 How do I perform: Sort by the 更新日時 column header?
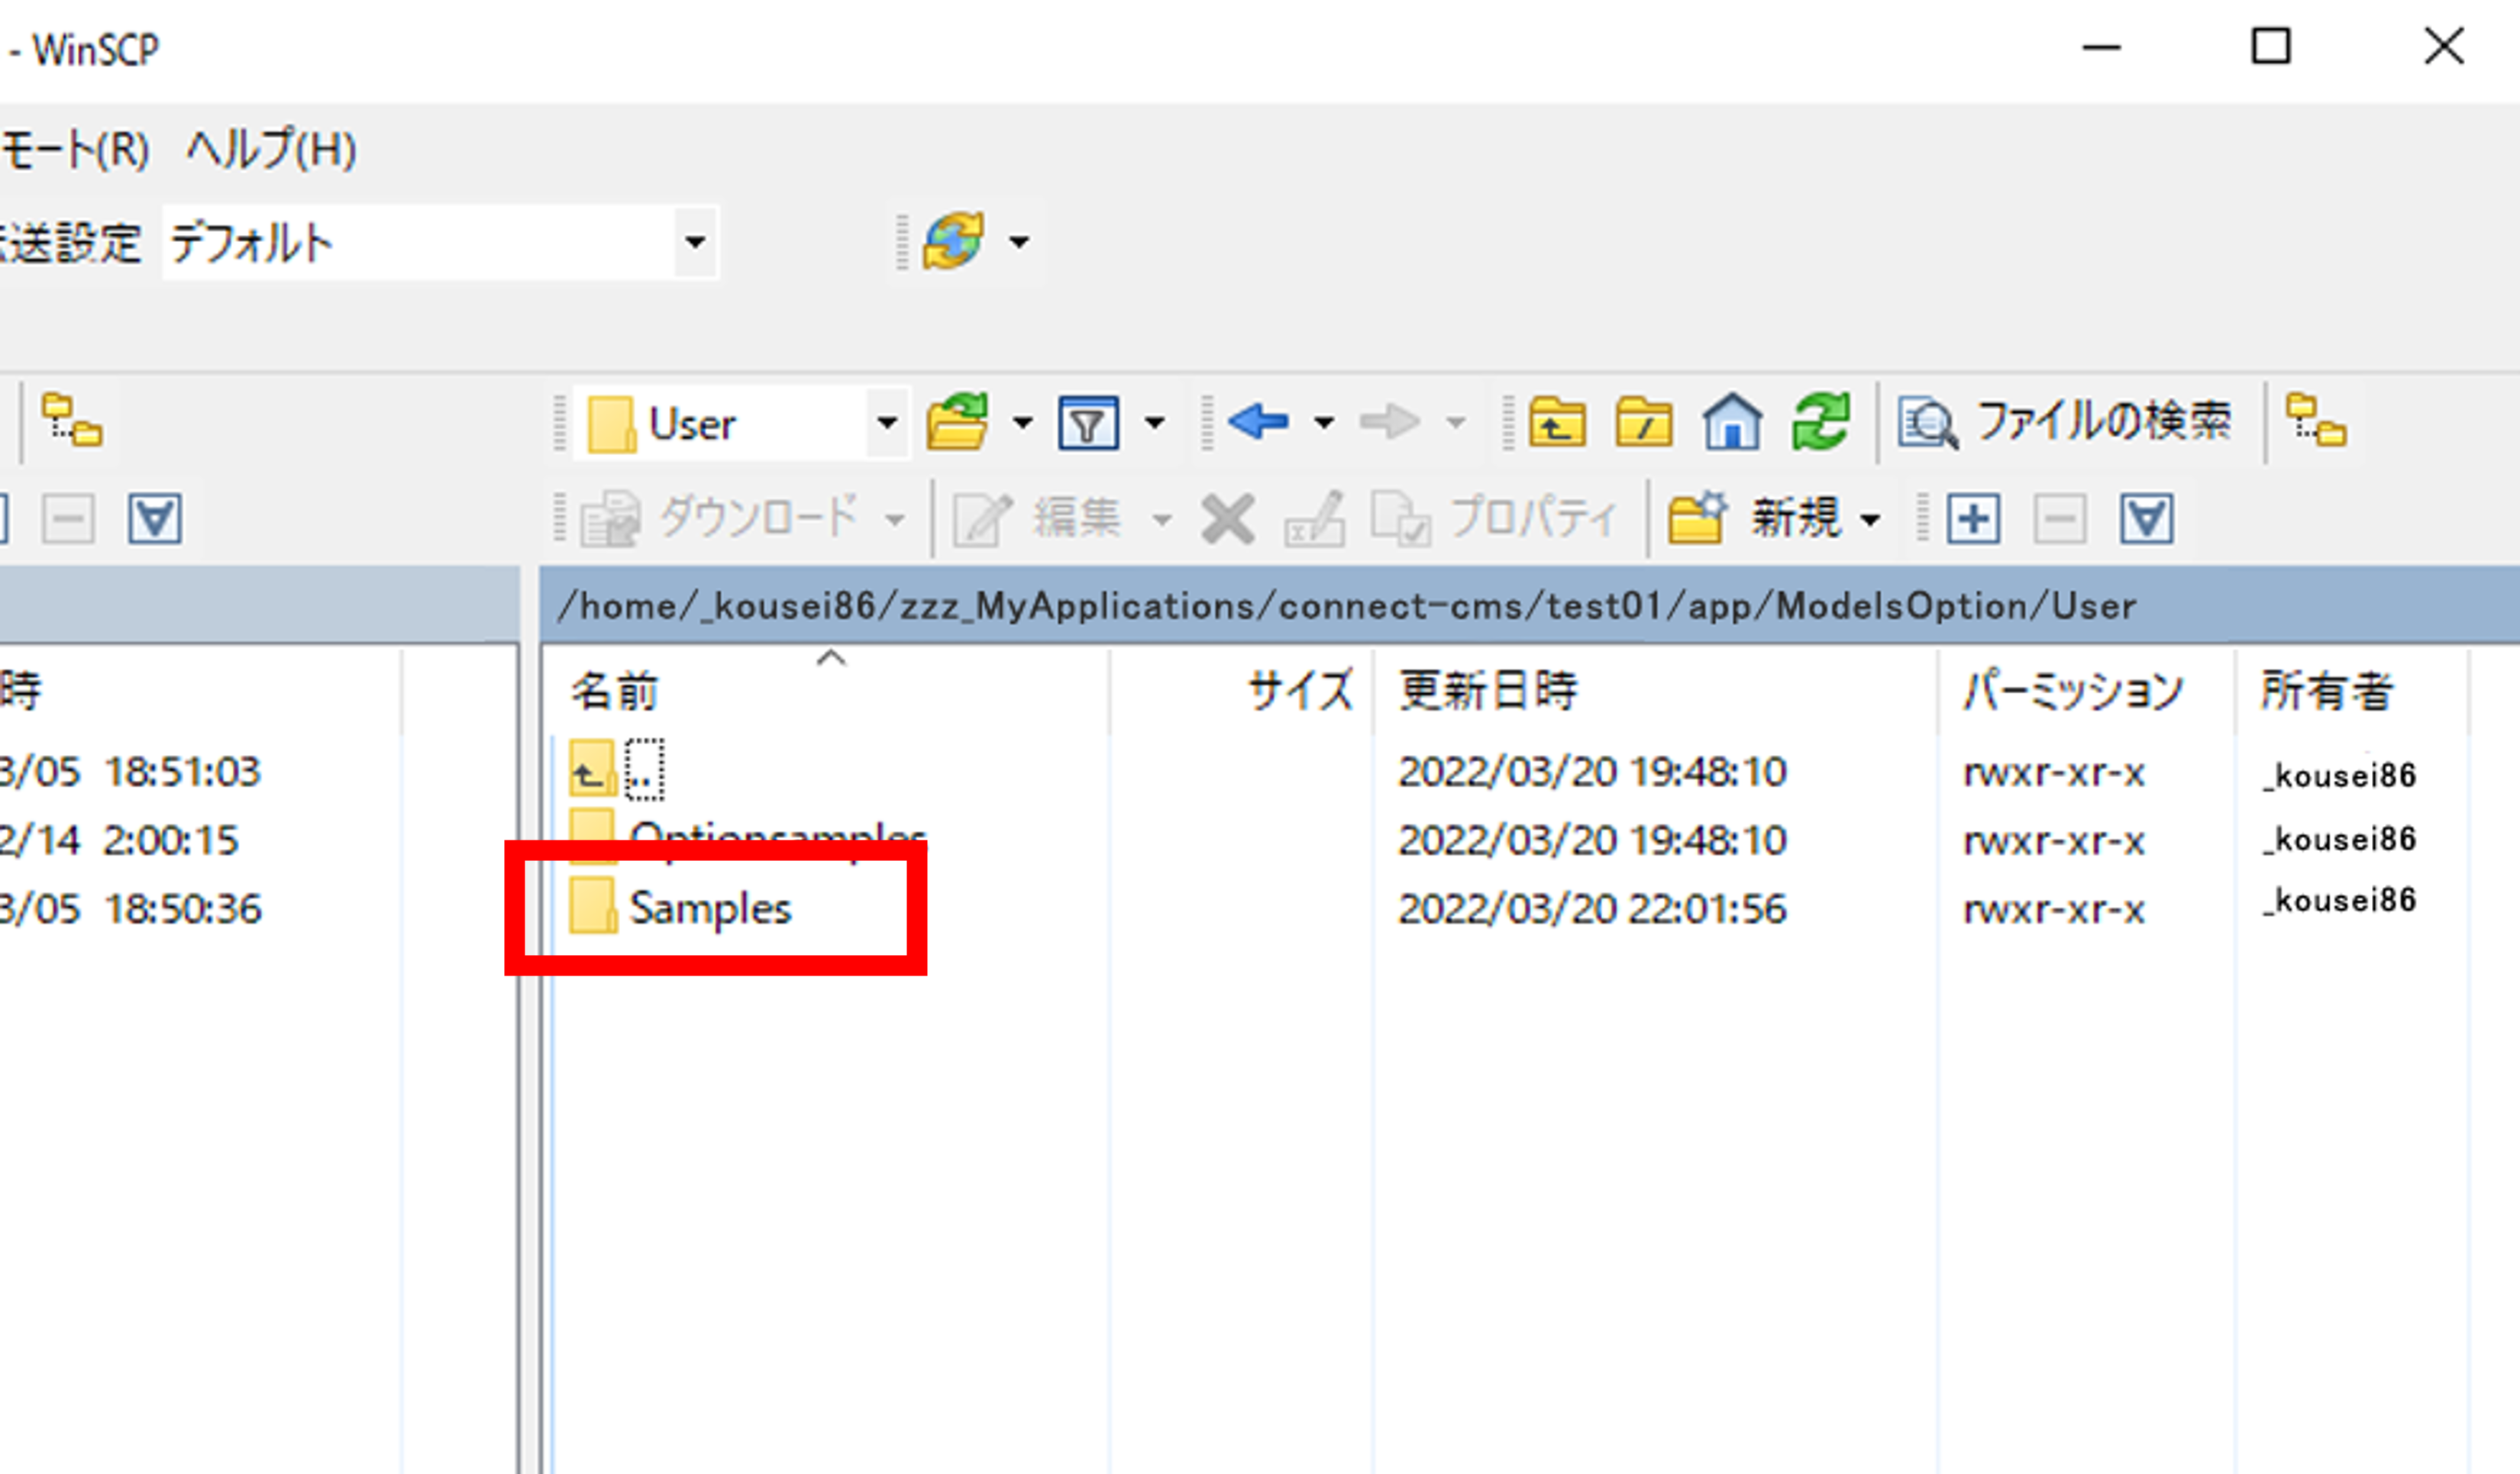pyautogui.click(x=1655, y=691)
